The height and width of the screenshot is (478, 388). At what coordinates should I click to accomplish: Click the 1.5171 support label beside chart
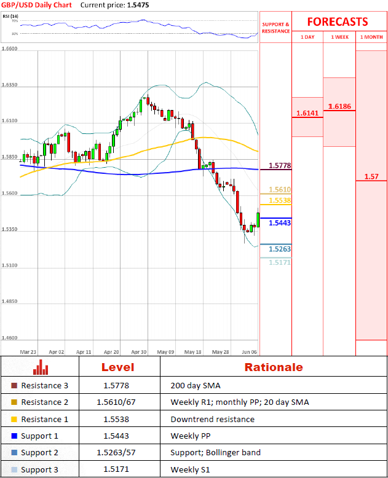(280, 262)
